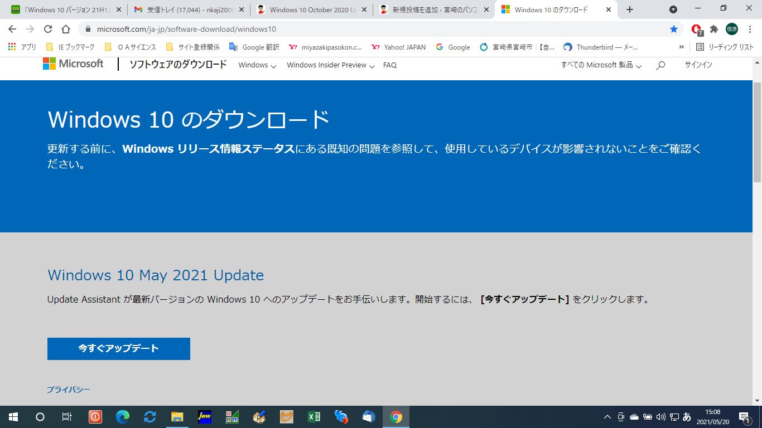Image resolution: width=762 pixels, height=428 pixels.
Task: Open the miyazakipasokon.c... bookmark
Action: [325, 47]
